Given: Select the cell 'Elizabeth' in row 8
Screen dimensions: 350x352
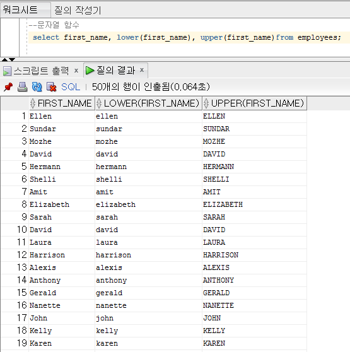Looking at the screenshot, I should click(x=62, y=204).
